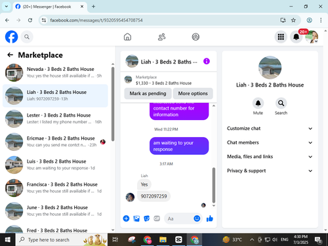Screen dimensions: 328x246
Task: Open the account profile picture menu
Action: [x=312, y=37]
